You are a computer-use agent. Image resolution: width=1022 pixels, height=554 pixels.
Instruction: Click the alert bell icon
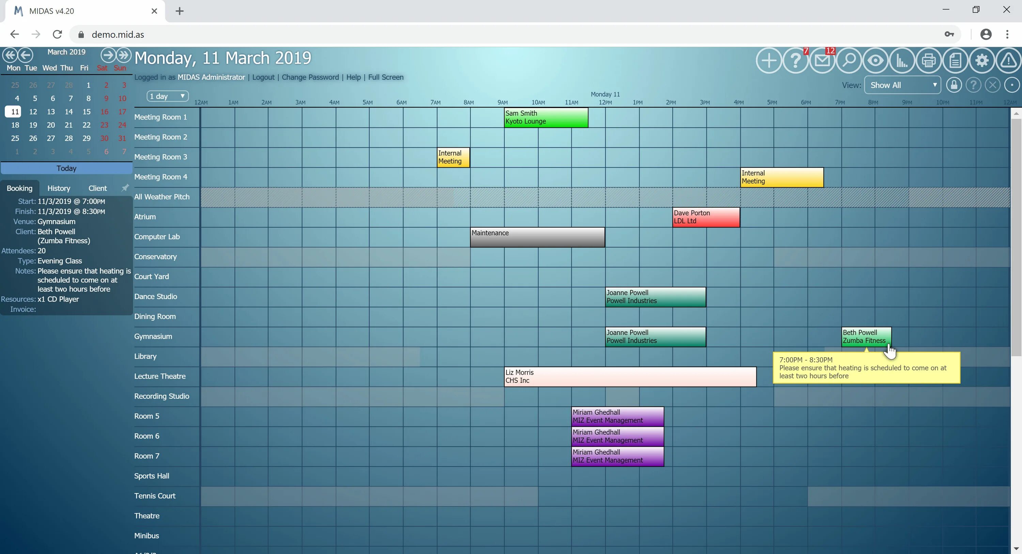tap(1008, 61)
